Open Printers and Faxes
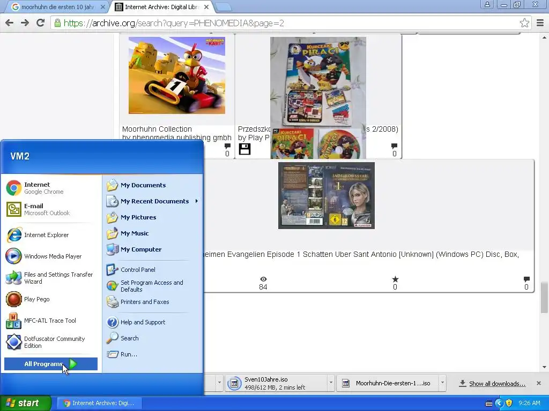 click(153, 302)
